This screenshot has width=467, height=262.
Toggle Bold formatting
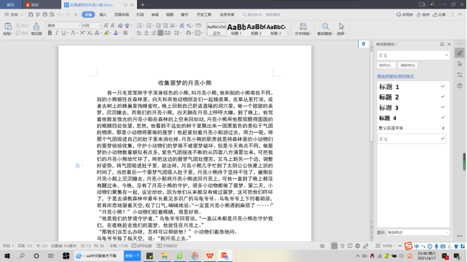pyautogui.click(x=50, y=33)
